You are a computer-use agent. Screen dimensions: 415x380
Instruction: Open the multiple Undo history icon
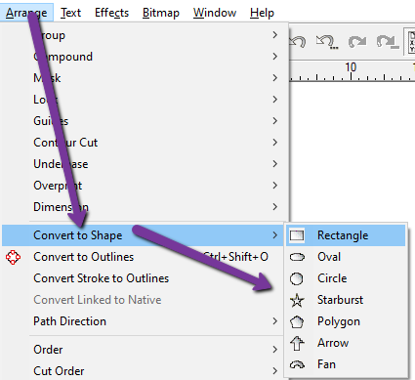pyautogui.click(x=327, y=42)
